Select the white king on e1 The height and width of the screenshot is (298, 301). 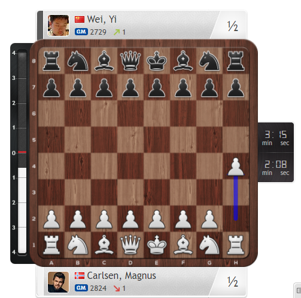coord(157,245)
